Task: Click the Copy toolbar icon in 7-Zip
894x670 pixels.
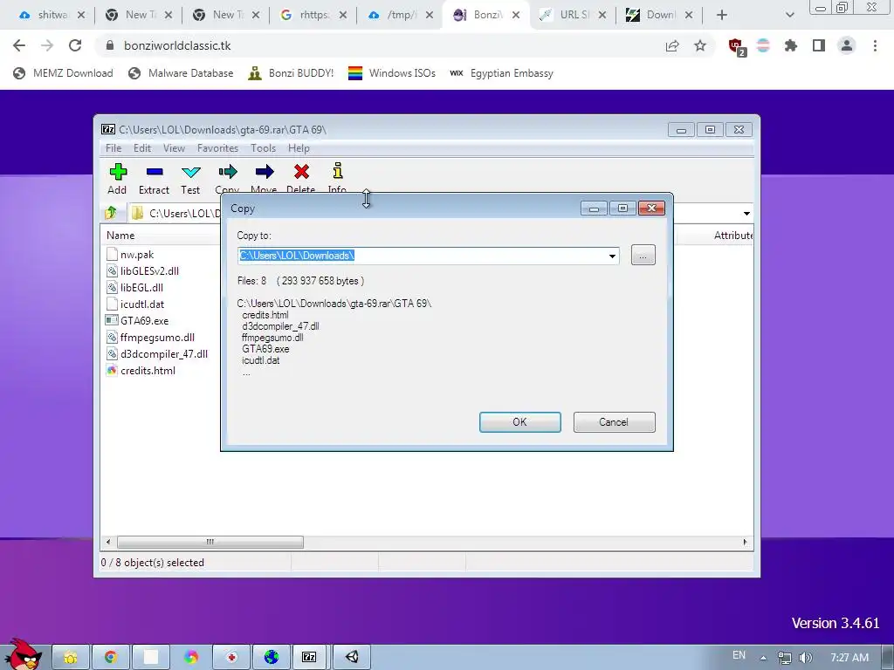Action: [227, 176]
